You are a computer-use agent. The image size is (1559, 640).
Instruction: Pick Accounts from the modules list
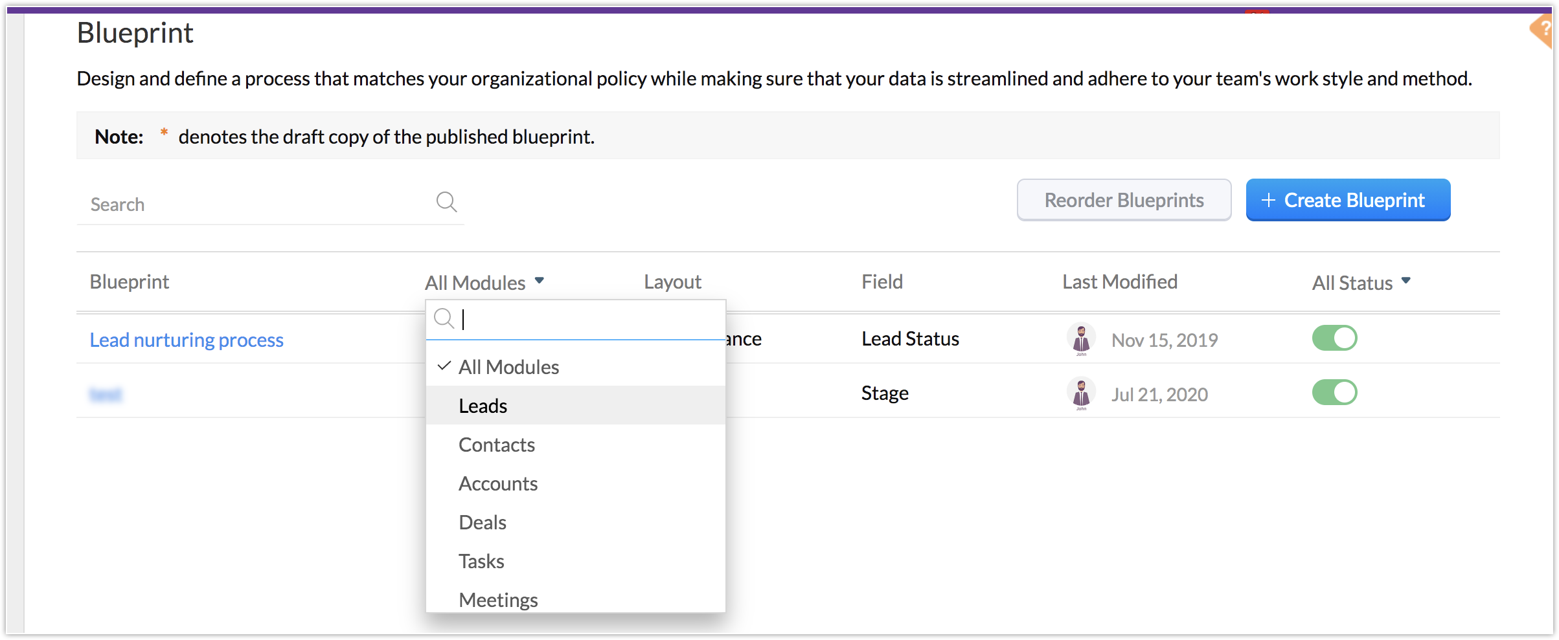(x=498, y=483)
